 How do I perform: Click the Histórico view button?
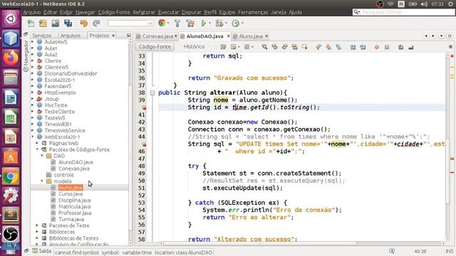click(194, 47)
